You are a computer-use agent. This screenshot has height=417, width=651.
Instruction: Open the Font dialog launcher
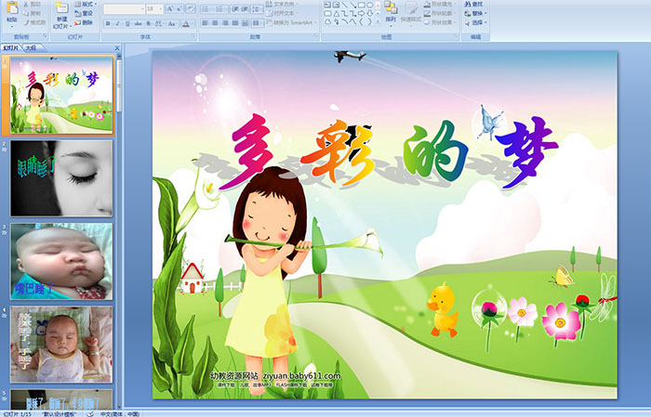193,37
